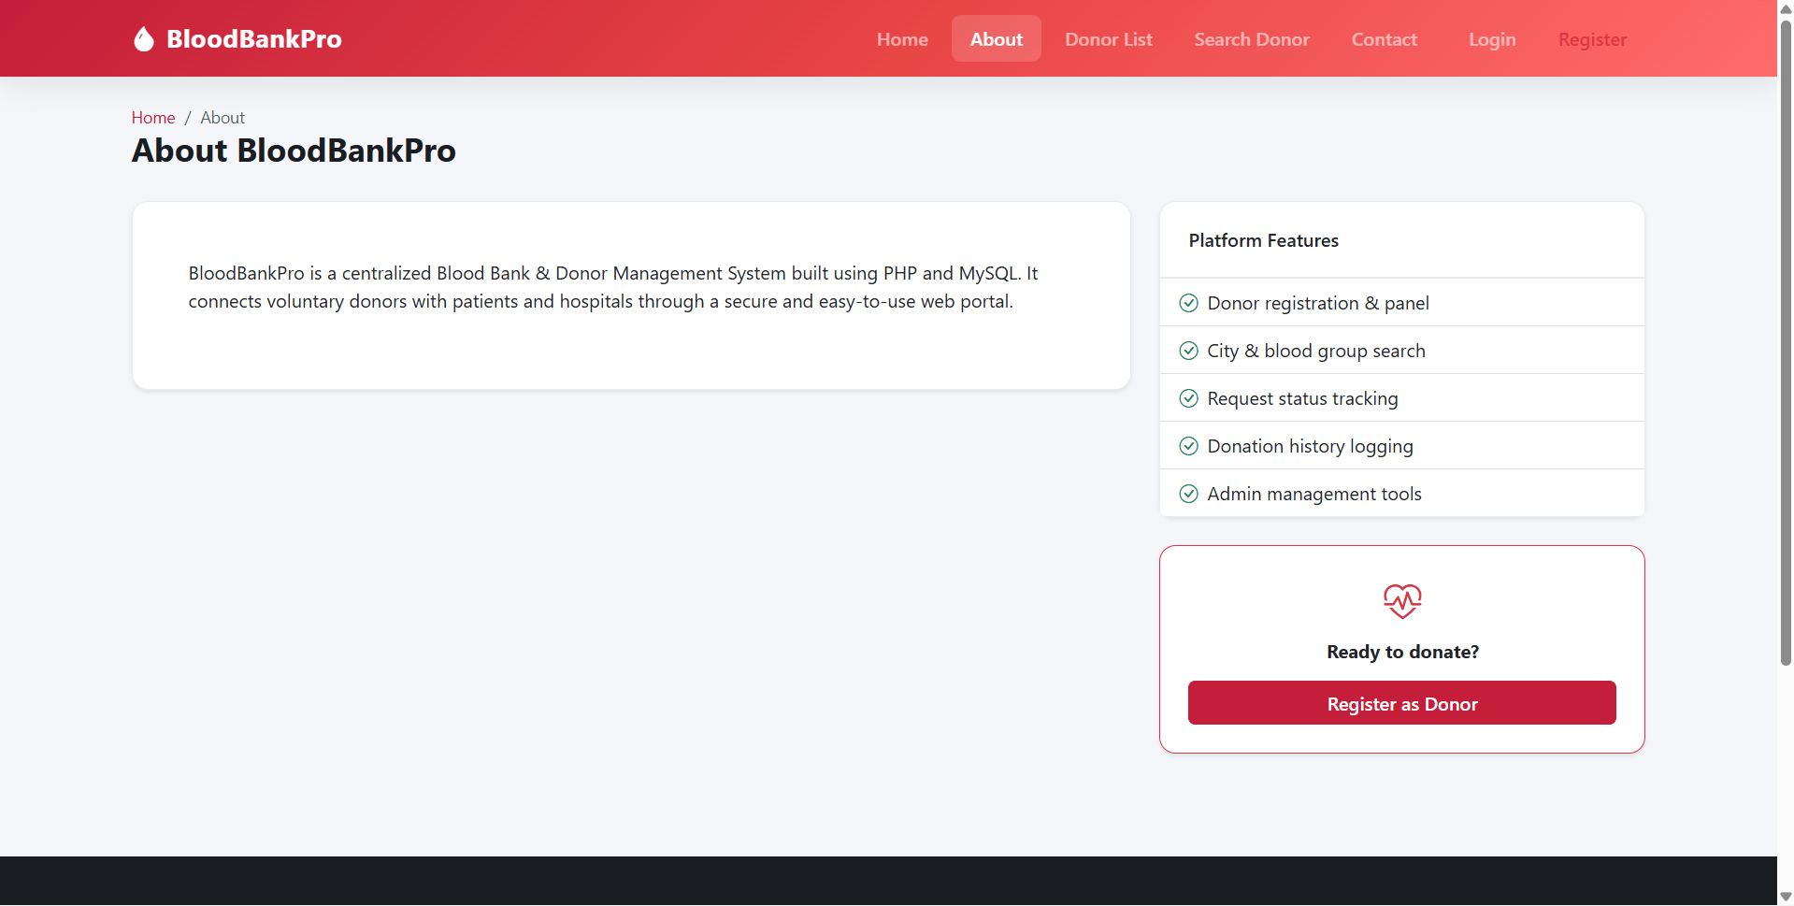Screen dimensions: 1794x906
Task: Click the blood drop logo icon
Action: click(x=143, y=38)
